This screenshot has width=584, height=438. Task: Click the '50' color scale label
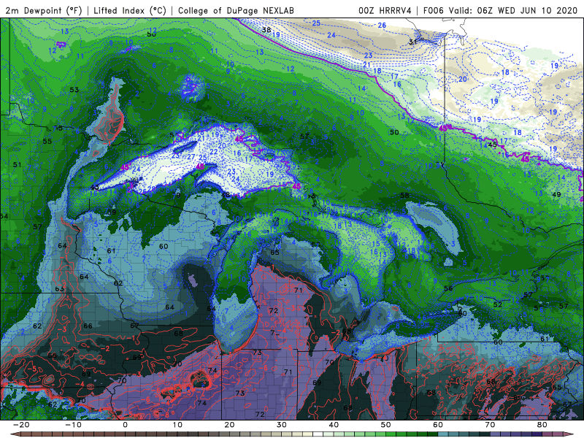tap(386, 425)
